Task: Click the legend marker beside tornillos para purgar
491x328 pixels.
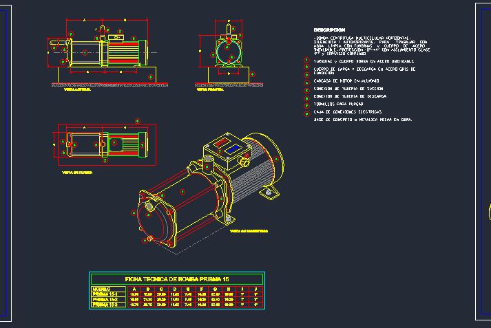Action: click(x=307, y=105)
